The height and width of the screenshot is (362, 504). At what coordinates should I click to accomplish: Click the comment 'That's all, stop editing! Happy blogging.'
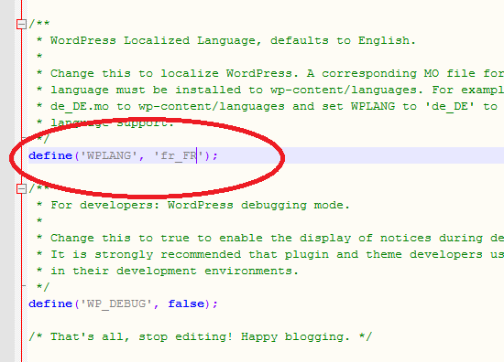(201, 336)
